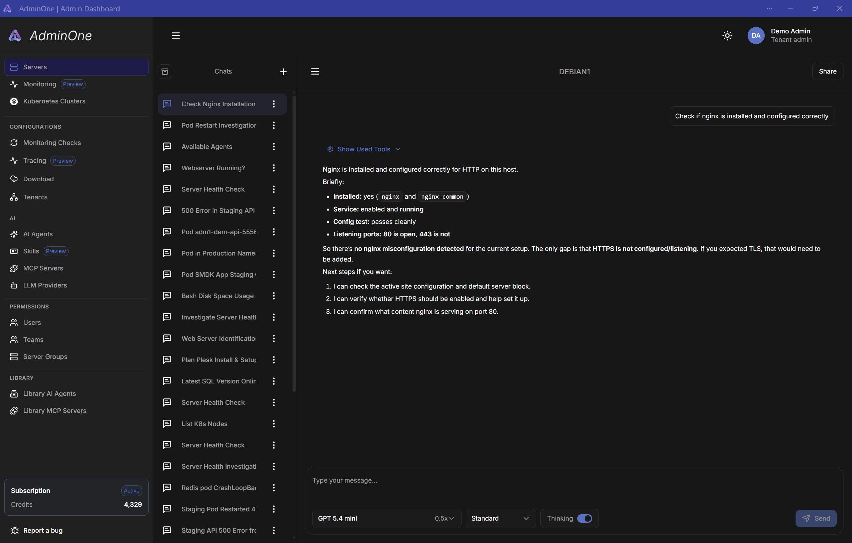Open Servers in the sidebar
The width and height of the screenshot is (852, 543).
[x=76, y=67]
